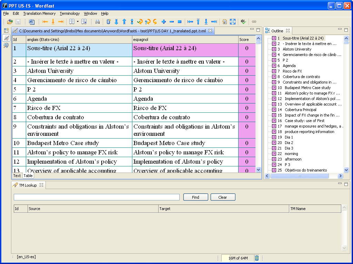Image resolution: width=353 pixels, height=264 pixels.
Task: Click the orange down arrow toolbar icon
Action: click(x=53, y=22)
